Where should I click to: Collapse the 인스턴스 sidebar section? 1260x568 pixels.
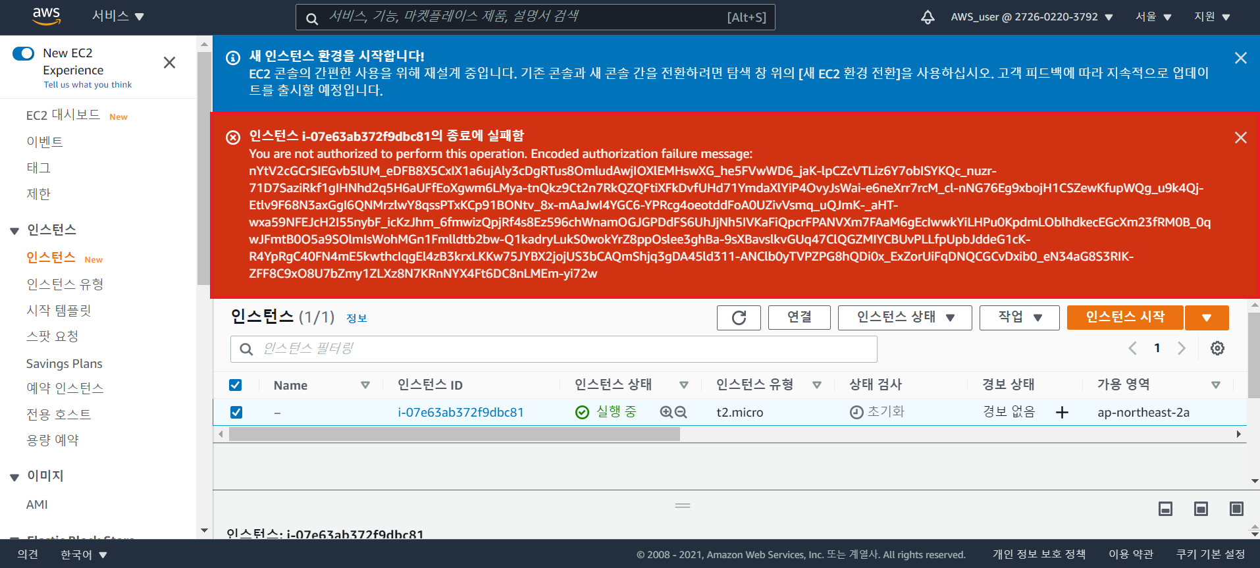pos(14,230)
